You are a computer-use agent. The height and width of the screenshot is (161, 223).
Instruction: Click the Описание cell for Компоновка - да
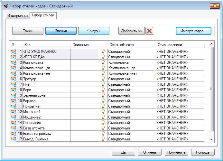pyautogui.click(x=84, y=68)
